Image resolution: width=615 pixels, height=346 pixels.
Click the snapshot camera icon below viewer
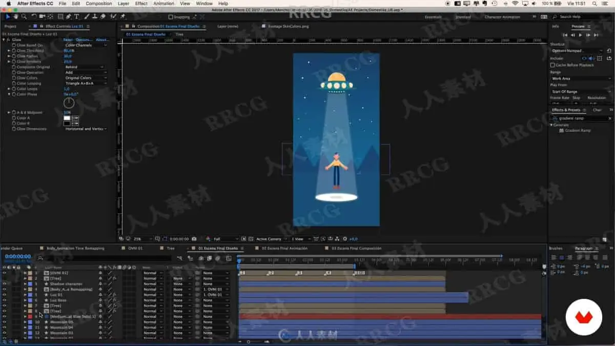[x=194, y=239]
